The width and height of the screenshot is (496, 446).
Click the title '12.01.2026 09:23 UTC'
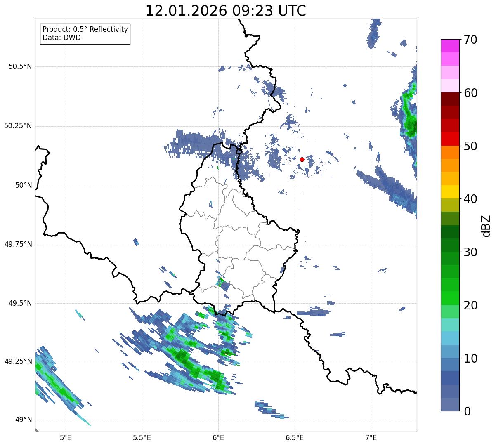coord(226,11)
